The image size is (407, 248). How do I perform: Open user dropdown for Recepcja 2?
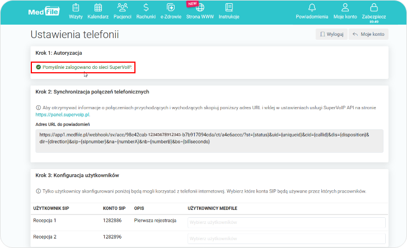(x=286, y=237)
